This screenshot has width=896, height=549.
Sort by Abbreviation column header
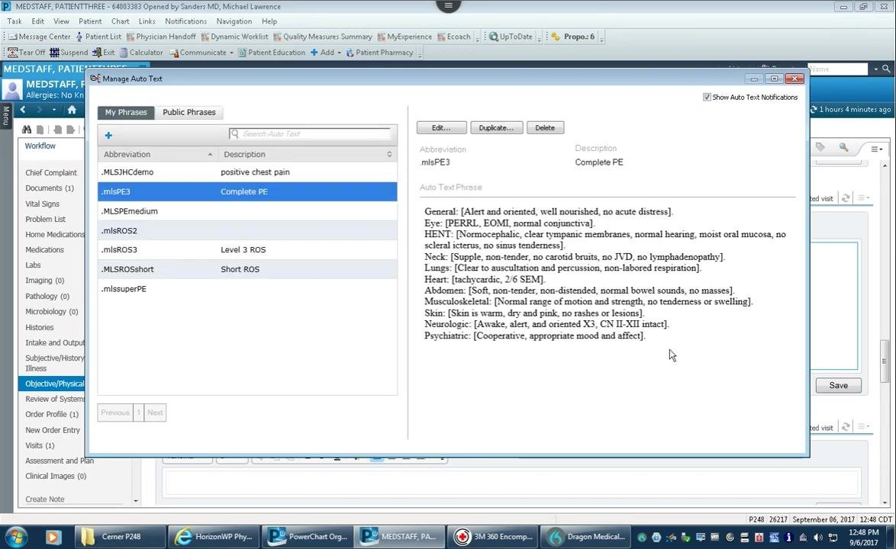point(156,154)
